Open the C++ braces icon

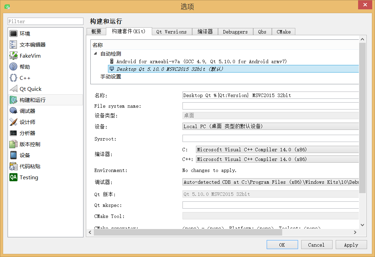point(13,78)
